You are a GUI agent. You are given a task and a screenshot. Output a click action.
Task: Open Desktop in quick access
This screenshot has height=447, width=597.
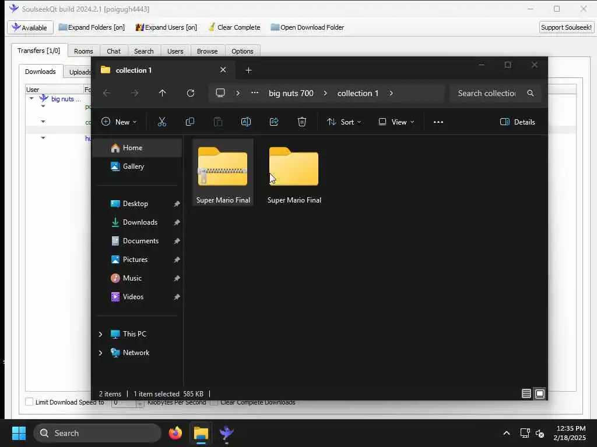pos(138,204)
